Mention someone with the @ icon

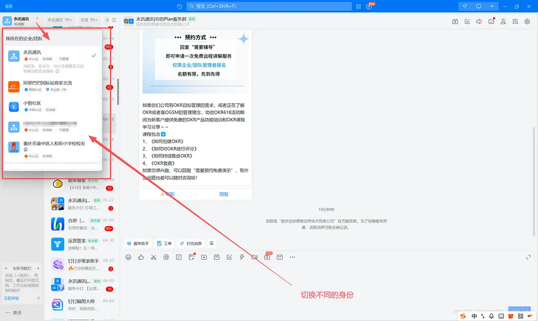click(166, 257)
